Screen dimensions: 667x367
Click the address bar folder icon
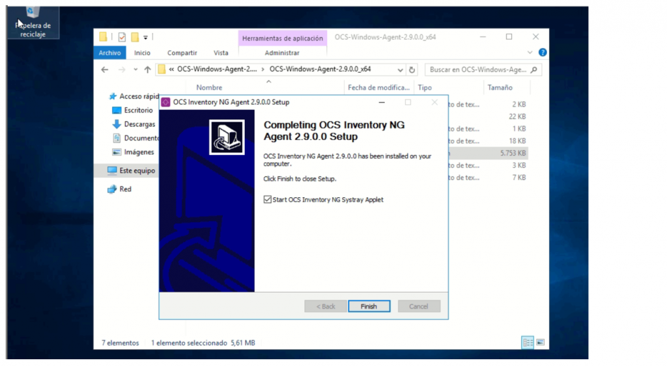click(x=162, y=70)
